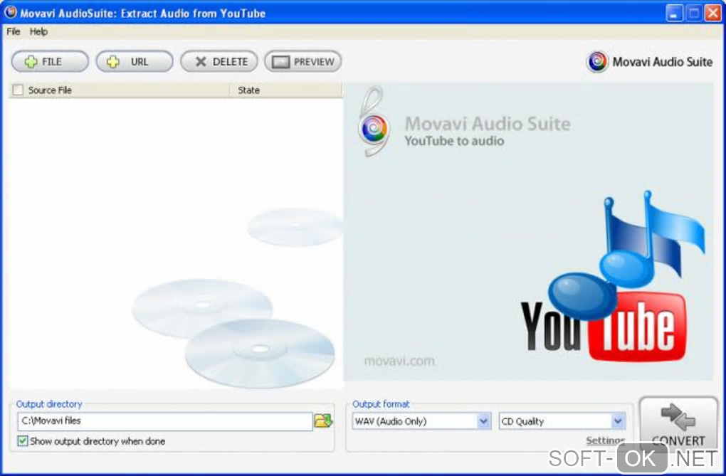The height and width of the screenshot is (476, 726).
Task: Close the Movavi AudioSuite window
Action: 713,13
